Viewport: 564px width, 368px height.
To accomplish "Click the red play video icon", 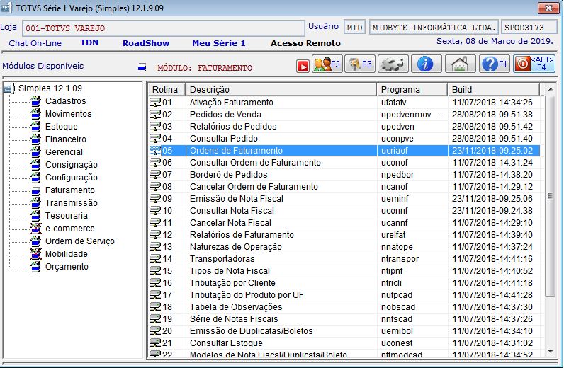I will pos(303,66).
